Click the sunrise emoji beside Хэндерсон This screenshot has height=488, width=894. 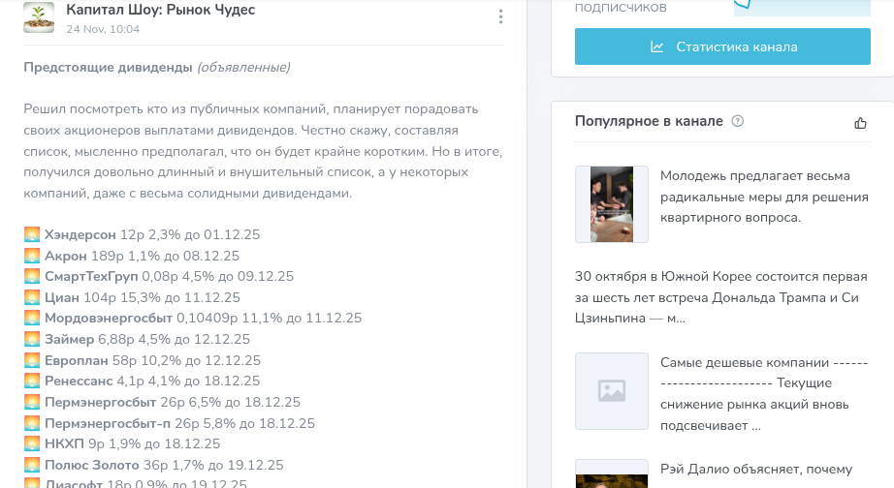click(x=32, y=235)
